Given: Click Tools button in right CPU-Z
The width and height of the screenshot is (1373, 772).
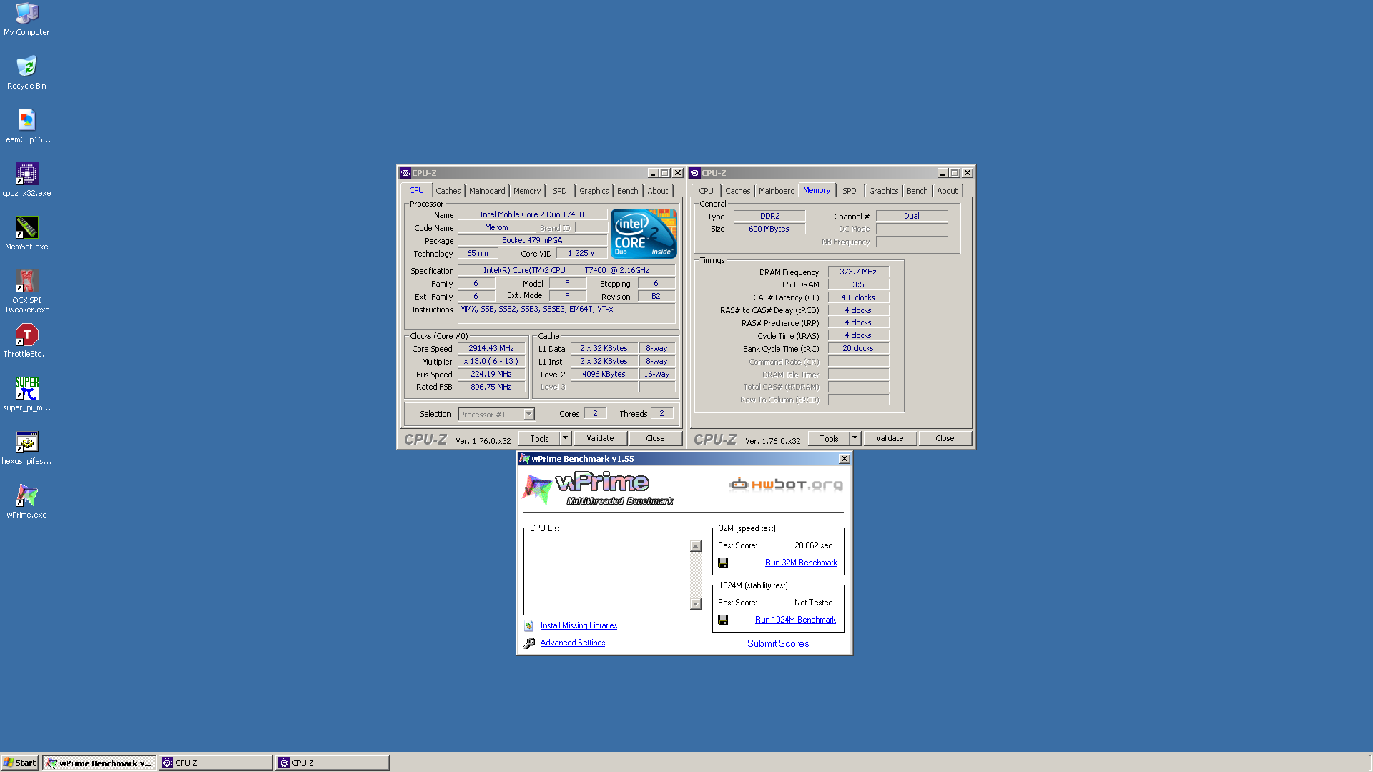Looking at the screenshot, I should click(x=829, y=438).
